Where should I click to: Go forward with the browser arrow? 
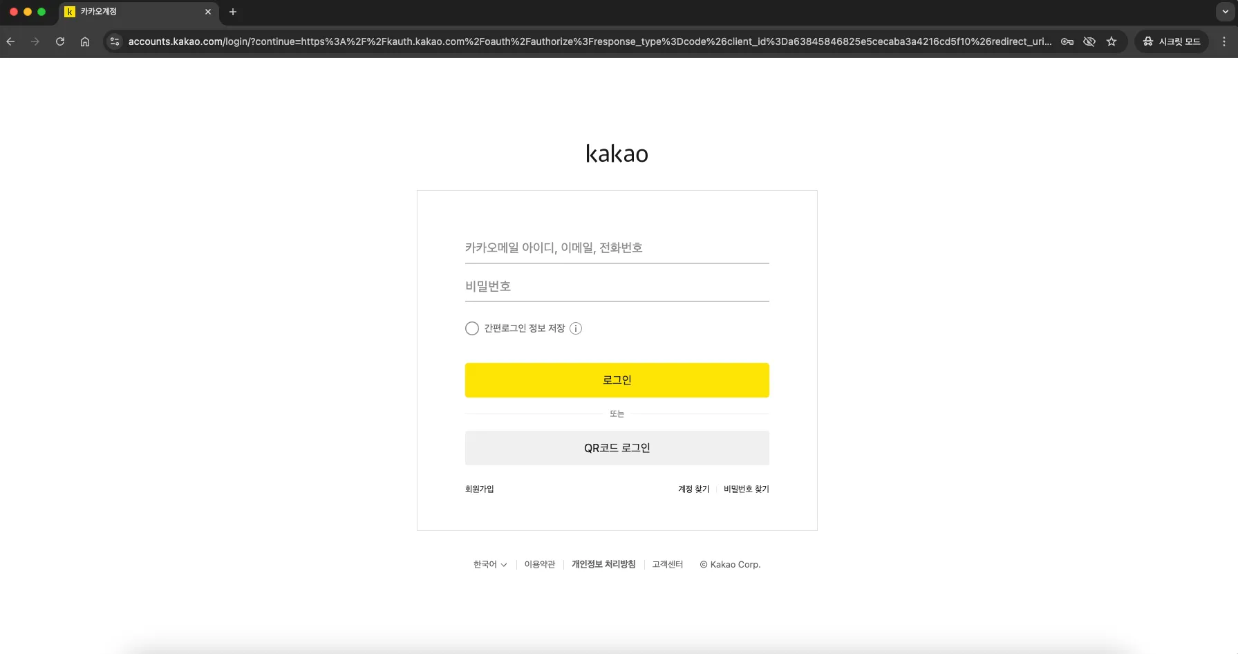coord(35,41)
